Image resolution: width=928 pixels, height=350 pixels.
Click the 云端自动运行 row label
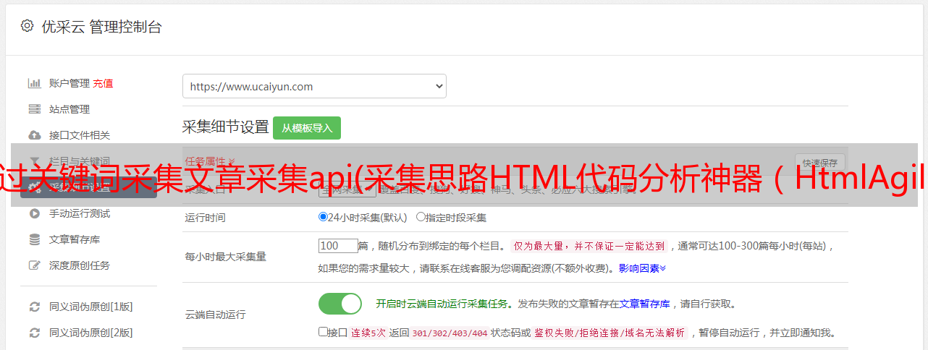tap(216, 315)
